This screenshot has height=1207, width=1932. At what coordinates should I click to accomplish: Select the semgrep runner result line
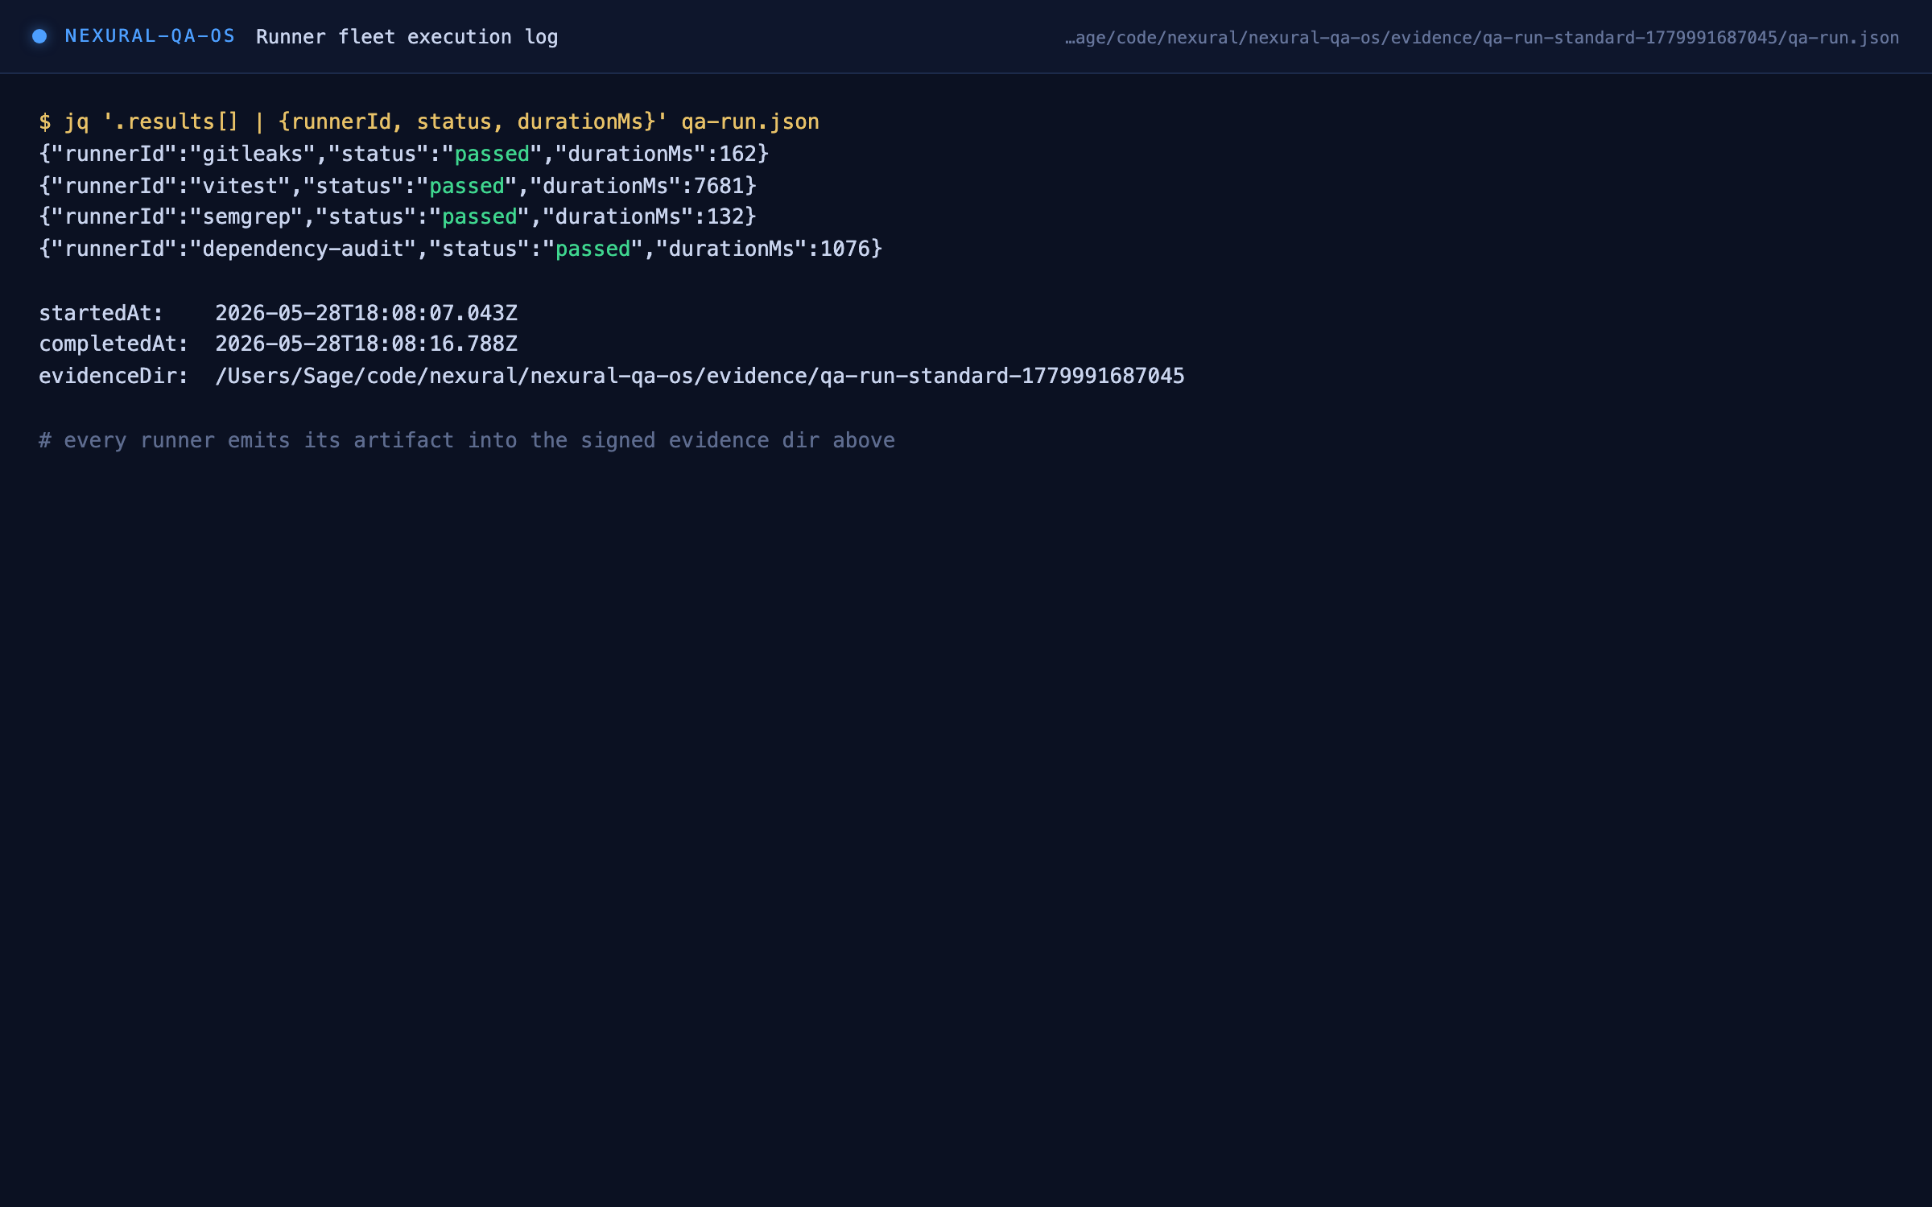click(398, 216)
